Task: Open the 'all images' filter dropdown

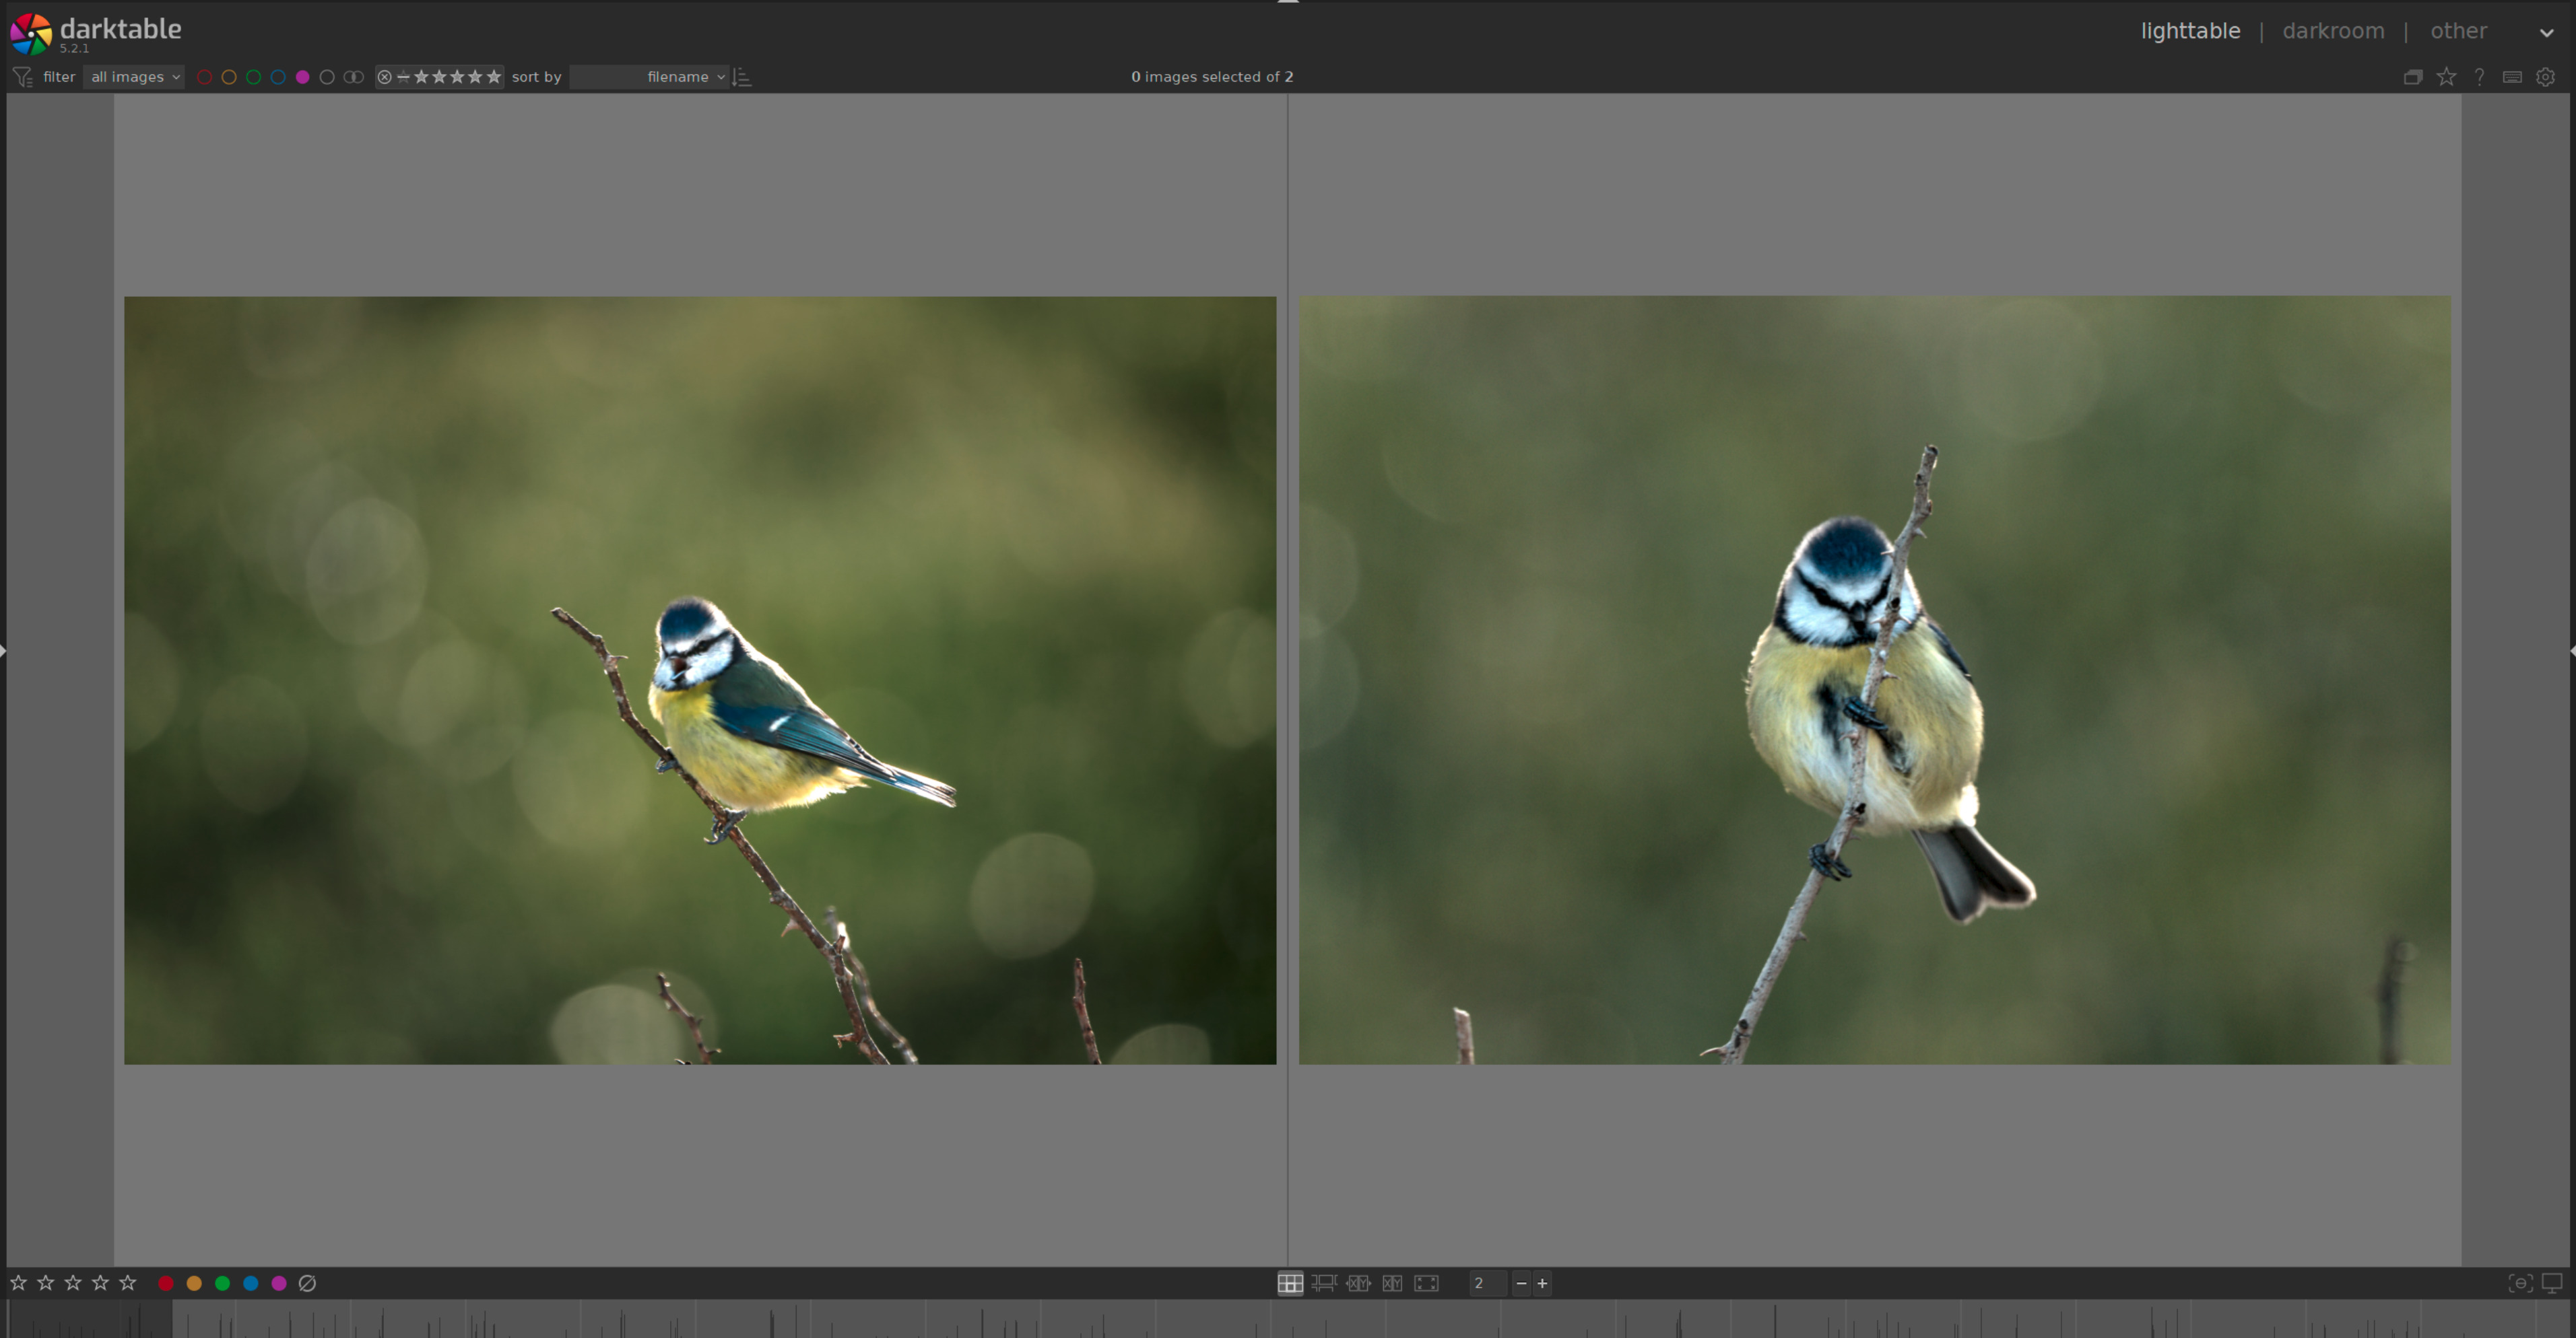Action: click(x=134, y=77)
